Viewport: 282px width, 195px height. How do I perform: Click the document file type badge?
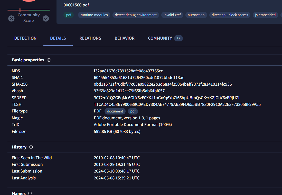pos(115,111)
